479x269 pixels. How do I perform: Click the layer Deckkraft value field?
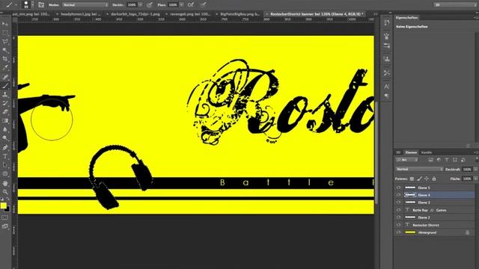[467, 170]
